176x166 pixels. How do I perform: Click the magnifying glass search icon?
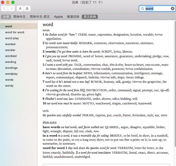pyautogui.click(x=142, y=9)
